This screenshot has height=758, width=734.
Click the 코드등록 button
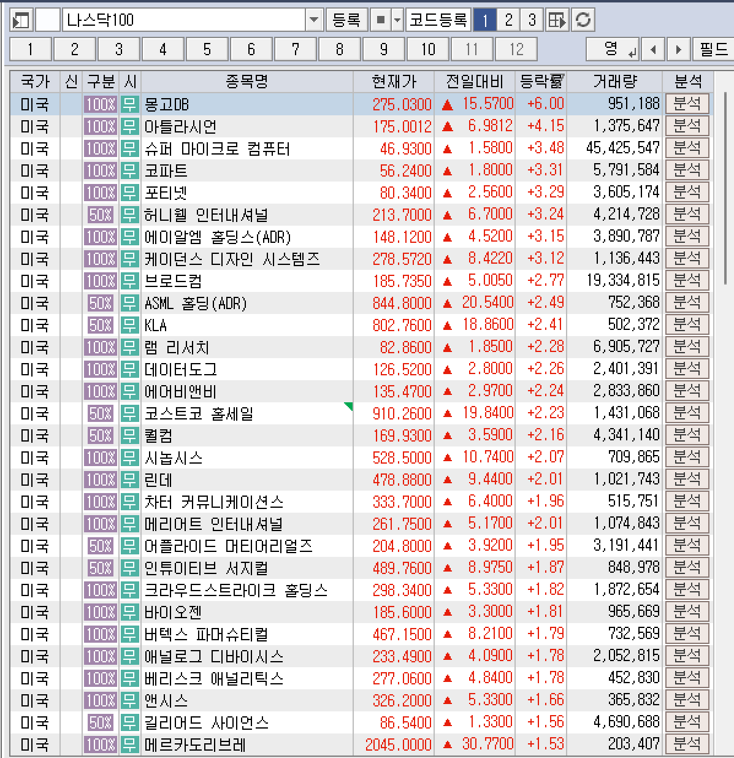click(x=438, y=20)
